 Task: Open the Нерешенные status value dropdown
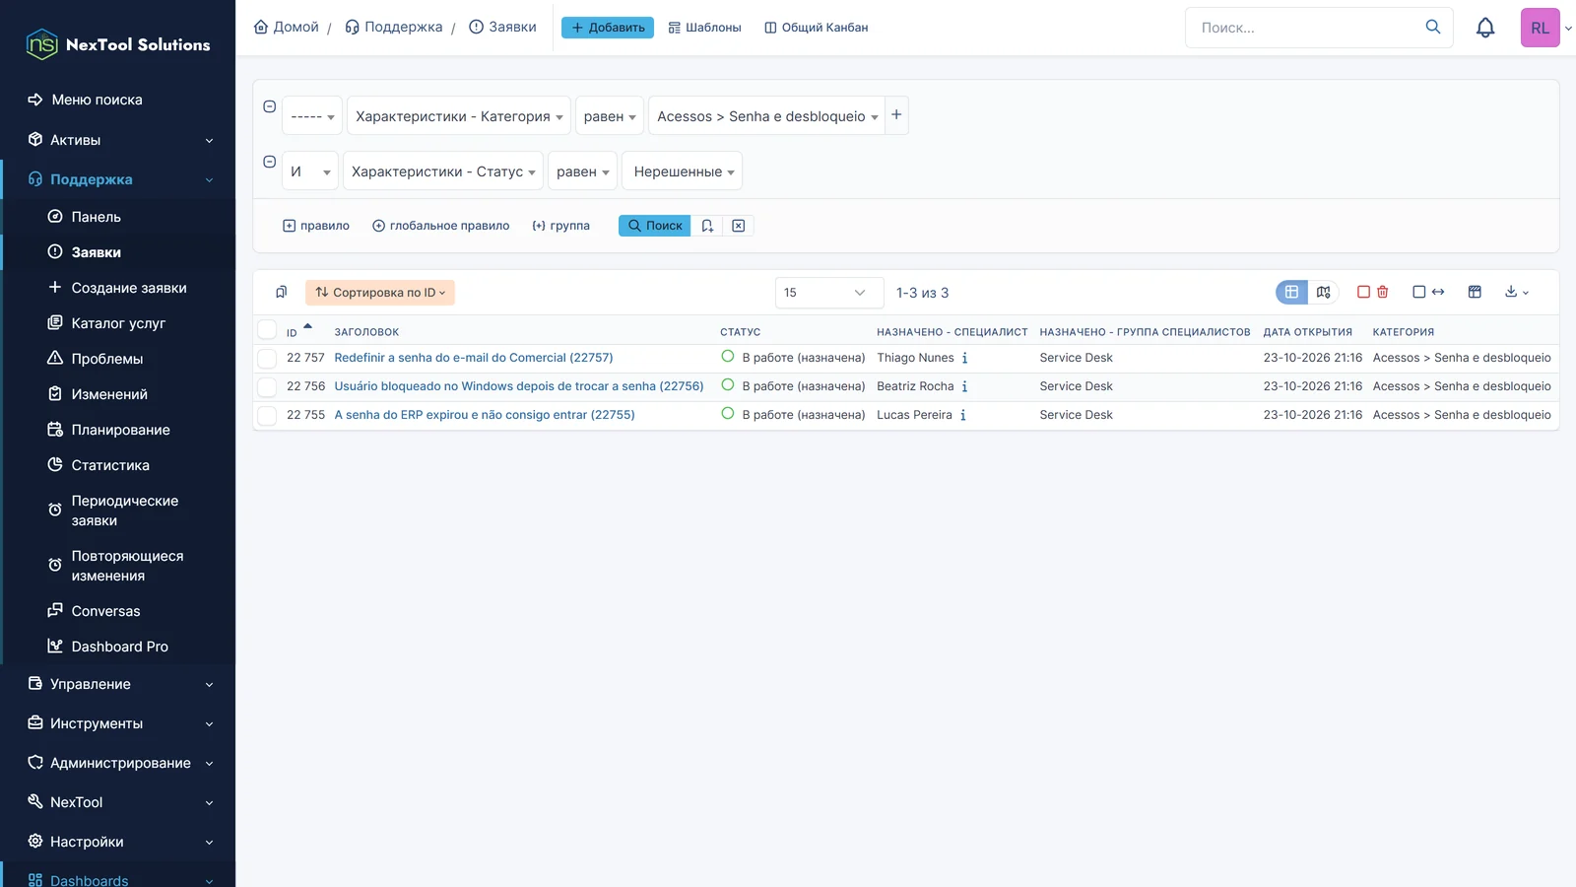(683, 171)
